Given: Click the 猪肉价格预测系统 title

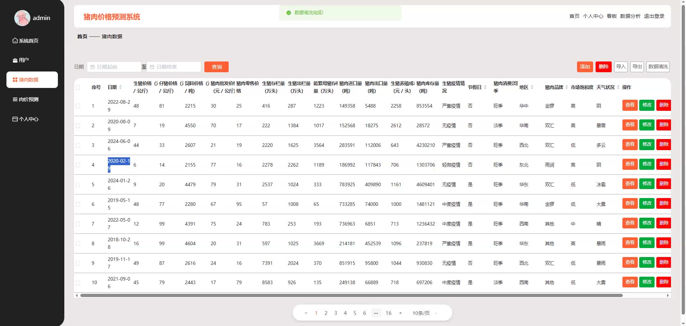Looking at the screenshot, I should pos(112,17).
